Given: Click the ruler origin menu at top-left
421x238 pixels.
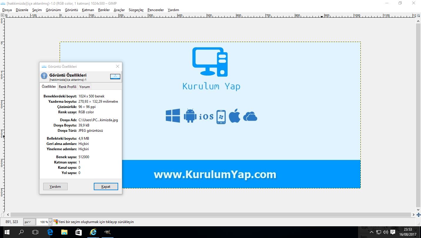Looking at the screenshot, I should pyautogui.click(x=2, y=15).
